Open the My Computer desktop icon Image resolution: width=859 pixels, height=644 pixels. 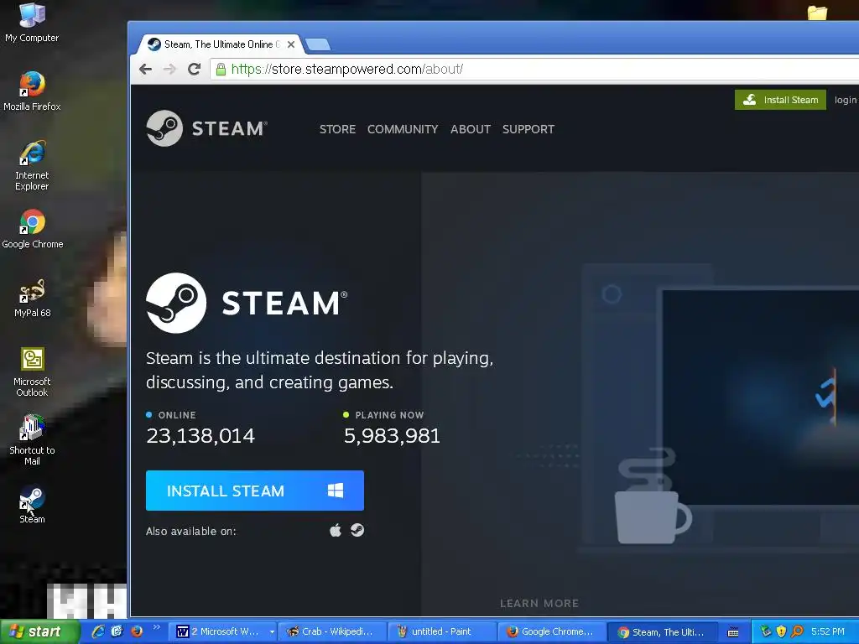32,22
